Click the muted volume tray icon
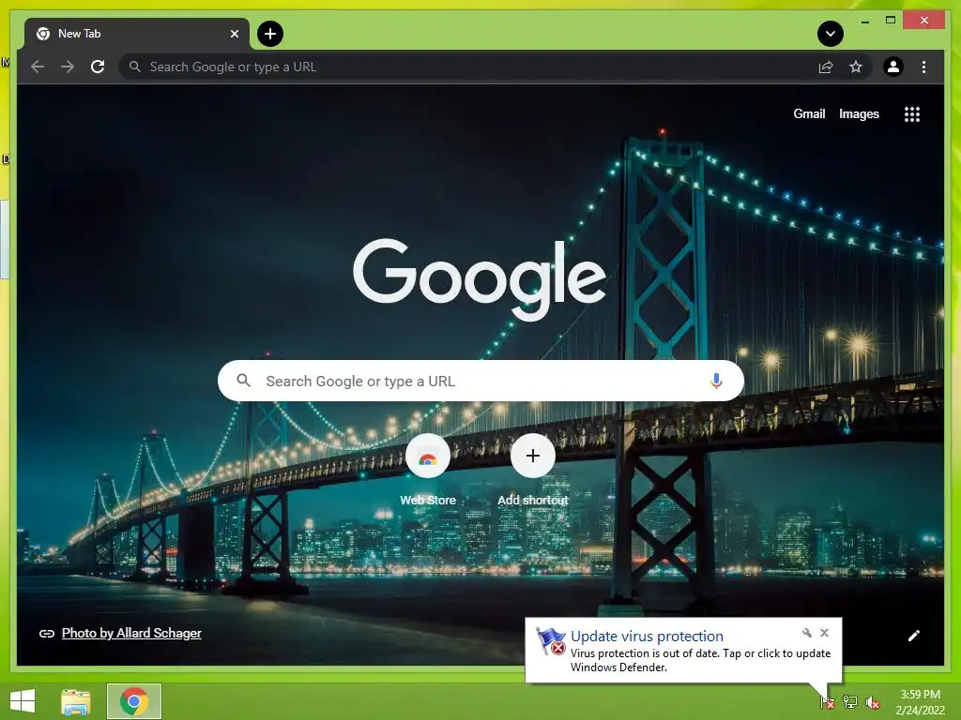This screenshot has width=961, height=720. [872, 703]
